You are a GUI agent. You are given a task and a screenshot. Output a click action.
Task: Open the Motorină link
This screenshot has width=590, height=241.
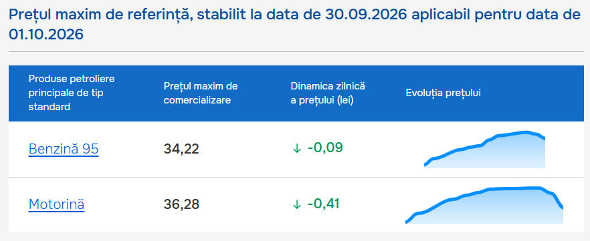point(56,204)
